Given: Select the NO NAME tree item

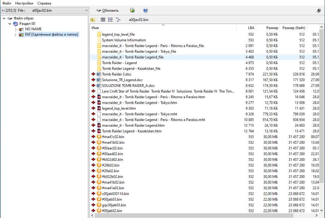Looking at the screenshot, I should pos(33,29).
